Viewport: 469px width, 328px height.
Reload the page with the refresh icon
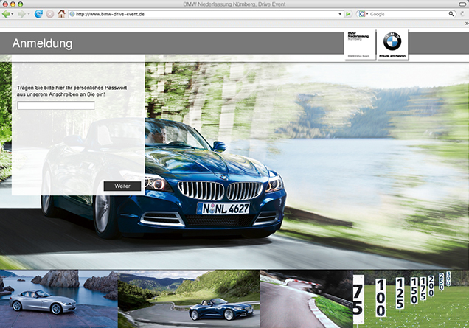coord(39,14)
